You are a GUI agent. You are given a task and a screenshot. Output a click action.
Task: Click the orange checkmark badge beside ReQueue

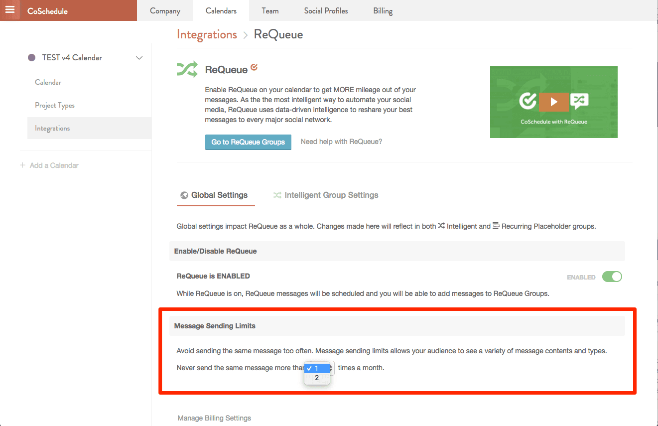254,67
